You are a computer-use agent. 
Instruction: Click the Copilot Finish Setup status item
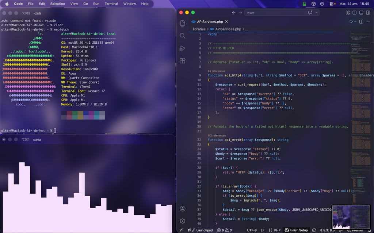296,230
